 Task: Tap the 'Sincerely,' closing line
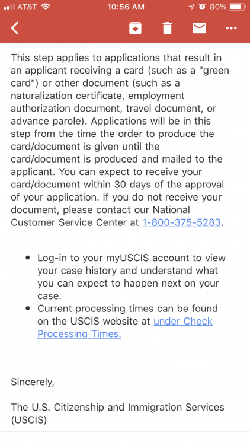pyautogui.click(x=33, y=382)
